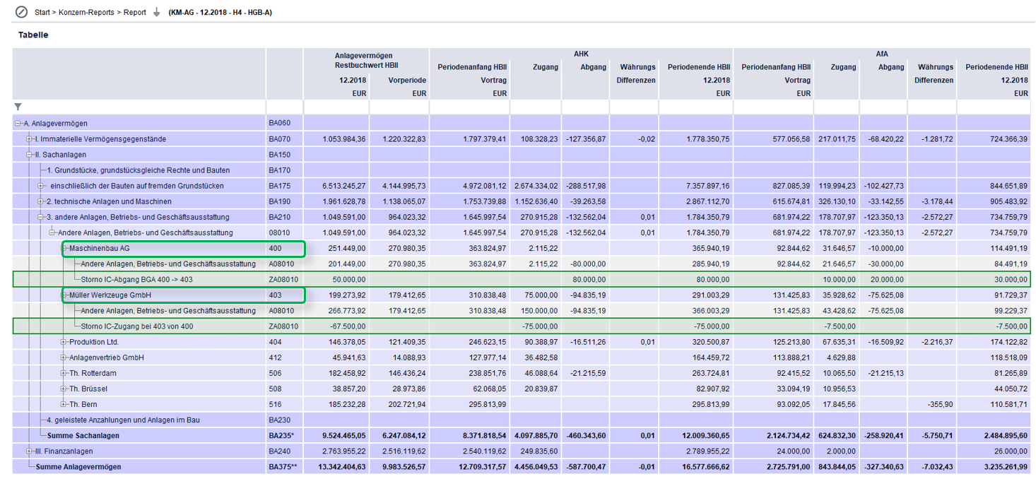
Task: Click the circular slash icon before Start
Action: click(21, 12)
